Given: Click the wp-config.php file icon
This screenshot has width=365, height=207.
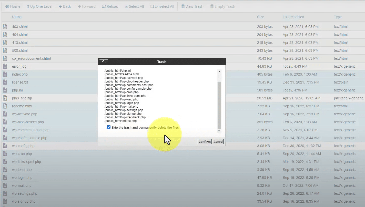Looking at the screenshot, I should click(5, 146).
